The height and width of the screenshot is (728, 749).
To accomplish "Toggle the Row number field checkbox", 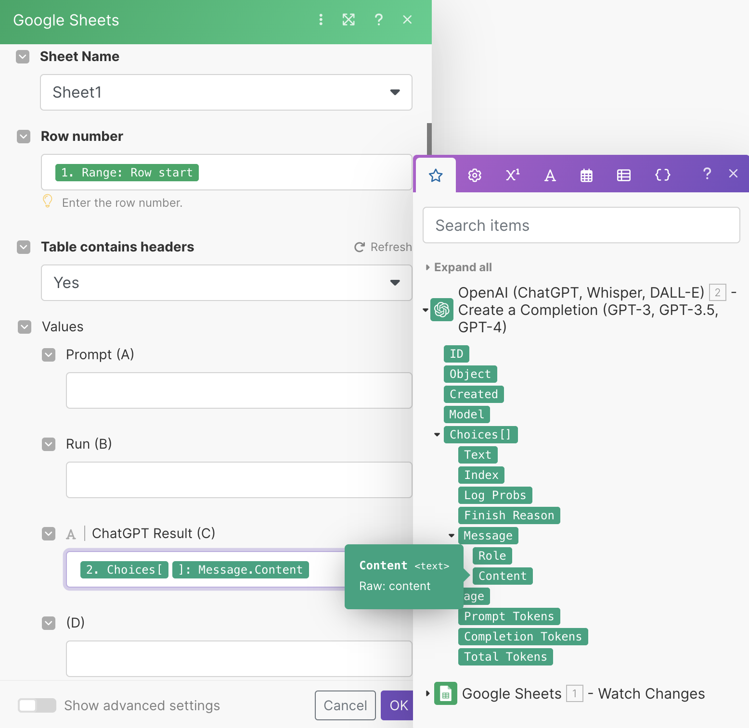I will pyautogui.click(x=24, y=137).
